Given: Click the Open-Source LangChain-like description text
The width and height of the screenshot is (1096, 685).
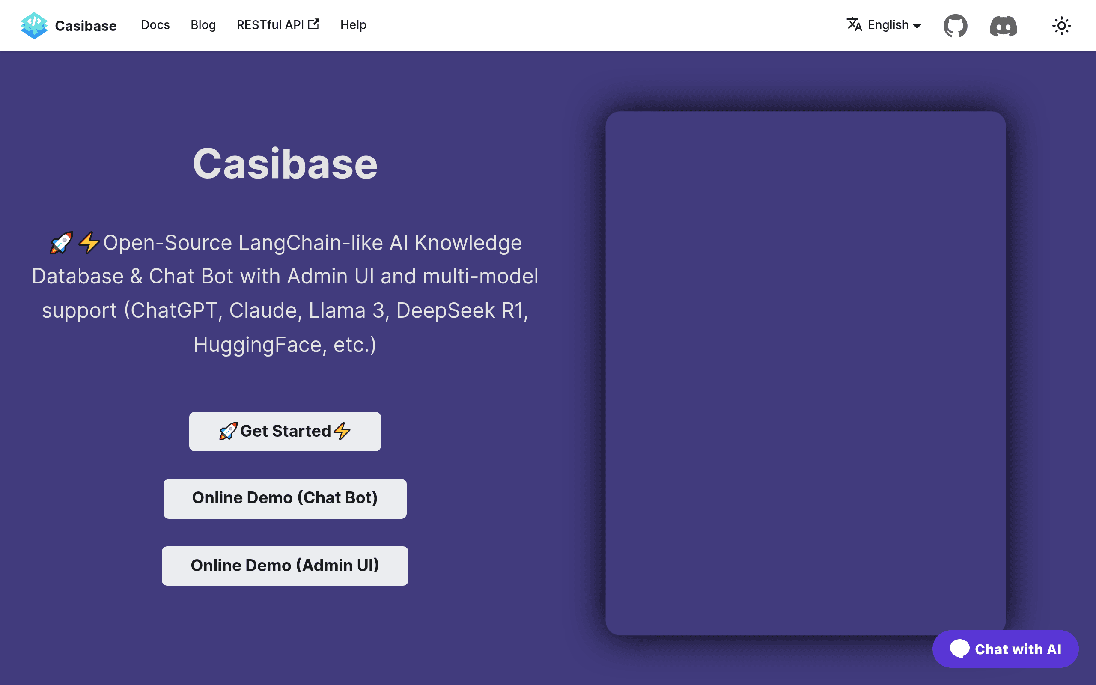Looking at the screenshot, I should (x=285, y=294).
